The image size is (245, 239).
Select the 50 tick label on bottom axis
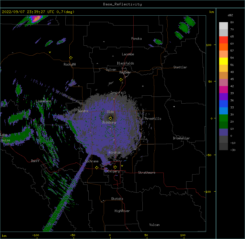[x=146, y=235]
